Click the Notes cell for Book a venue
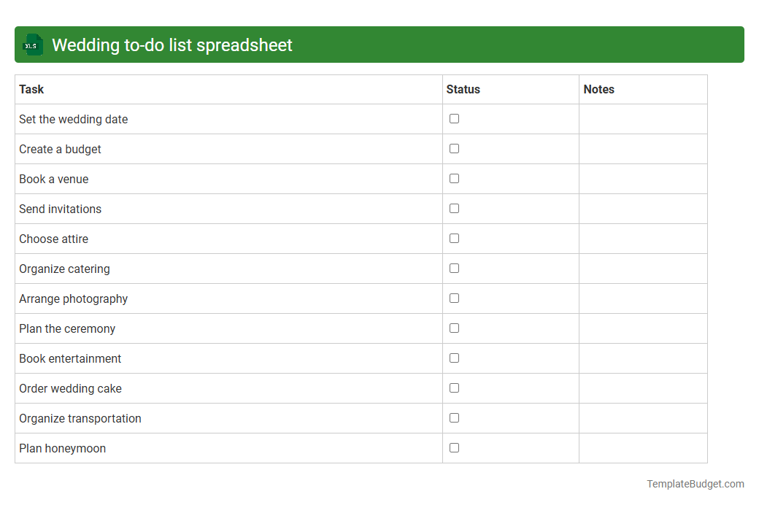The height and width of the screenshot is (505, 759). (x=642, y=179)
